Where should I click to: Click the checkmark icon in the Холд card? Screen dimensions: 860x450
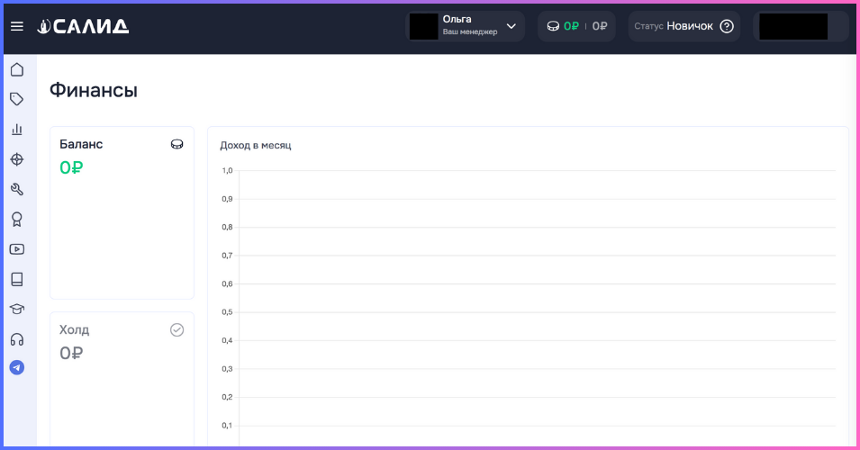pyautogui.click(x=177, y=330)
